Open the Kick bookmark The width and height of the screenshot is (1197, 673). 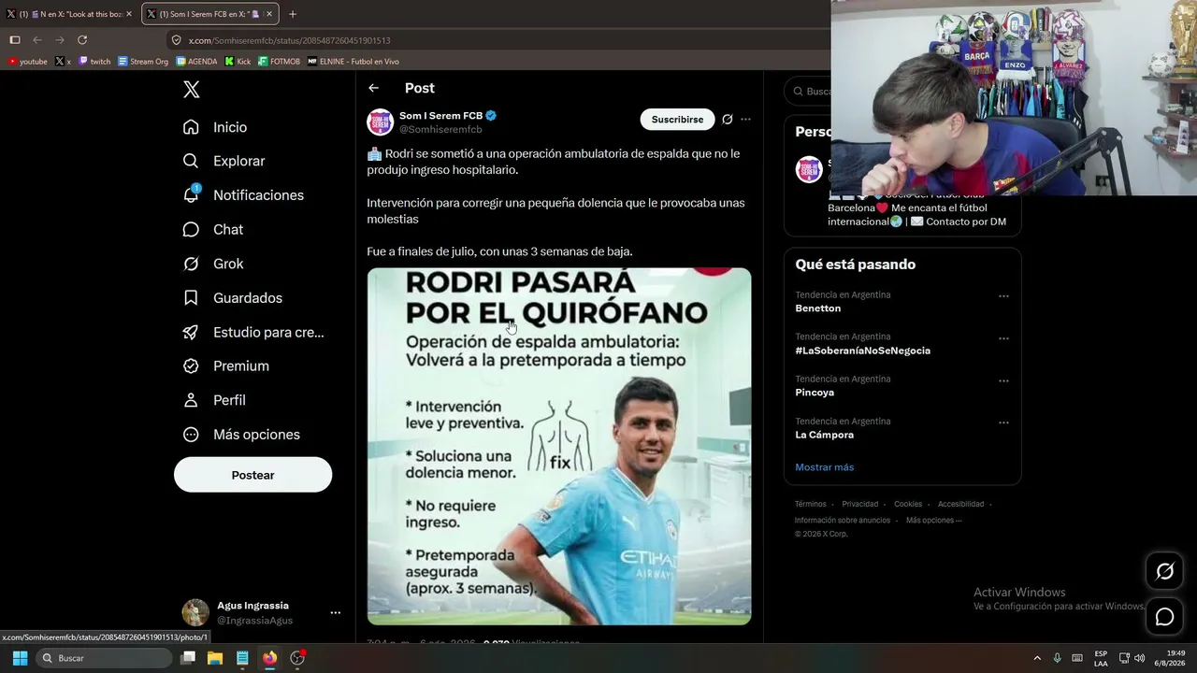point(238,62)
